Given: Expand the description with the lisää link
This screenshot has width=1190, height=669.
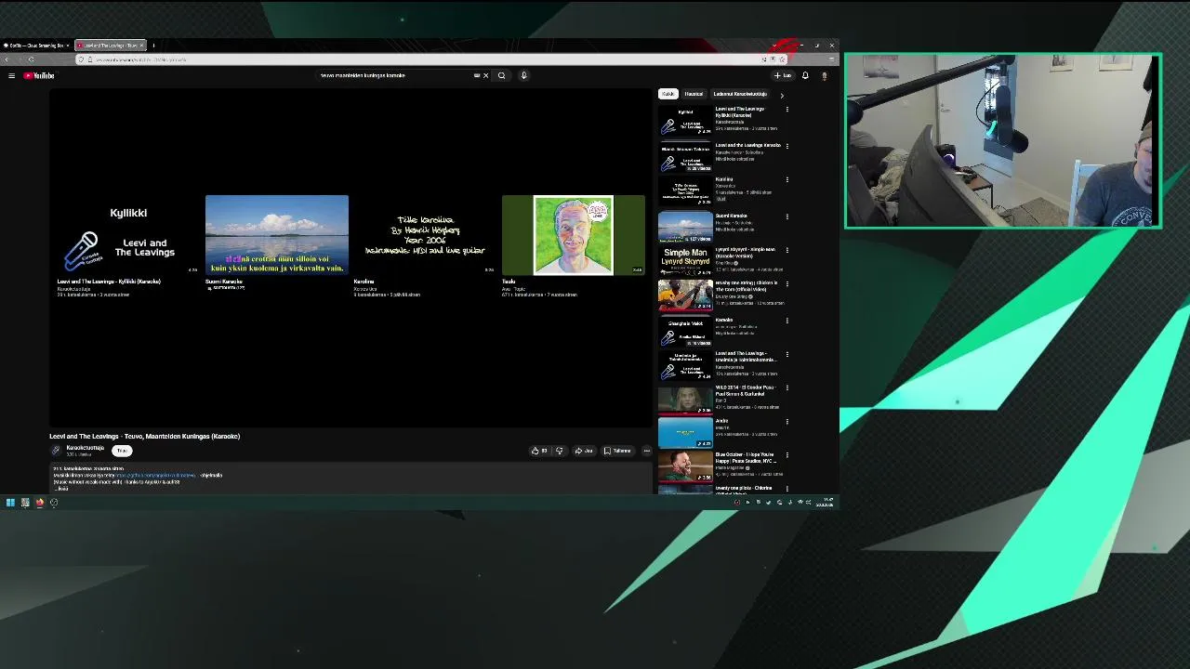Looking at the screenshot, I should (x=62, y=489).
